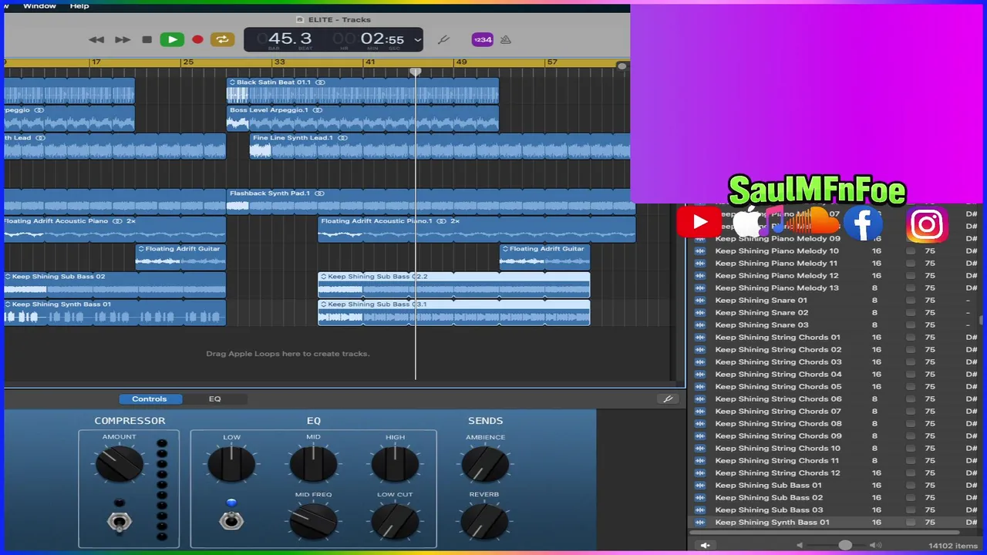Toggle the purple 1234 Count-in button
Viewport: 987px width, 555px height.
(482, 39)
